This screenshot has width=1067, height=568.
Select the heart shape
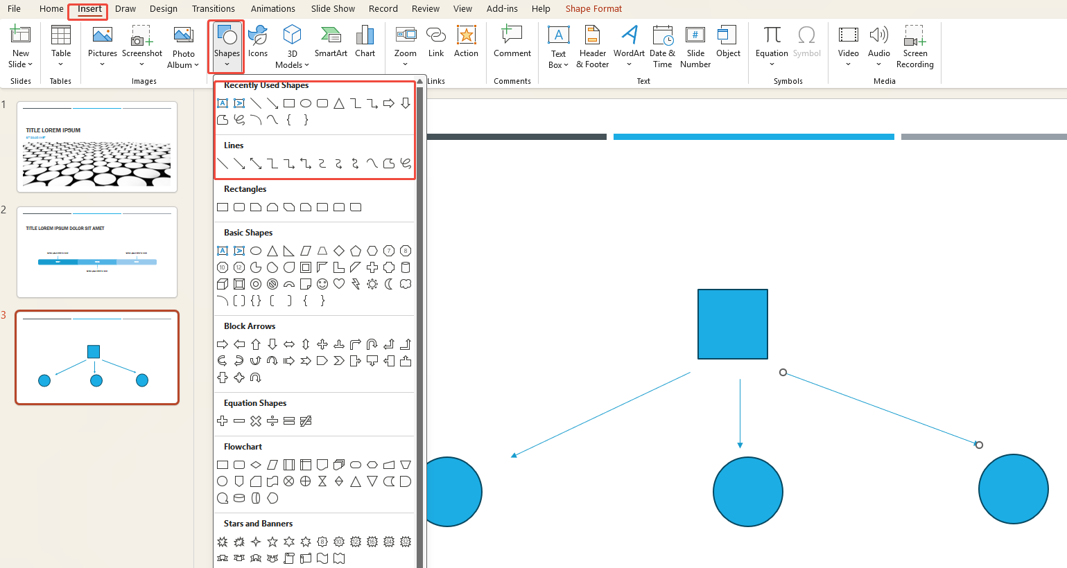tap(339, 284)
